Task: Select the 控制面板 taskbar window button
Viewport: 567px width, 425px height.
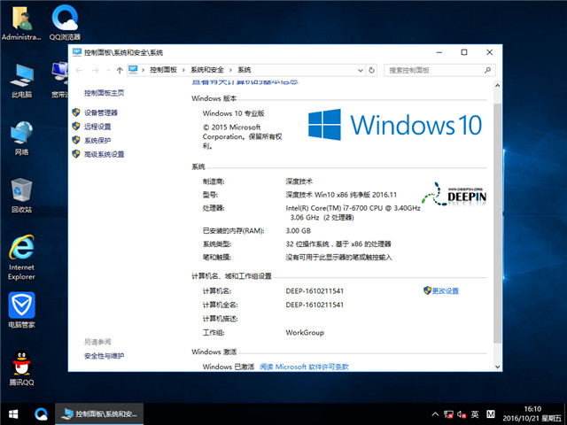Action: pos(99,414)
